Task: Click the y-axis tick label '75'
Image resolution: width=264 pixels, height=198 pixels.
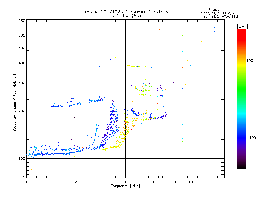Action: (x=23, y=177)
